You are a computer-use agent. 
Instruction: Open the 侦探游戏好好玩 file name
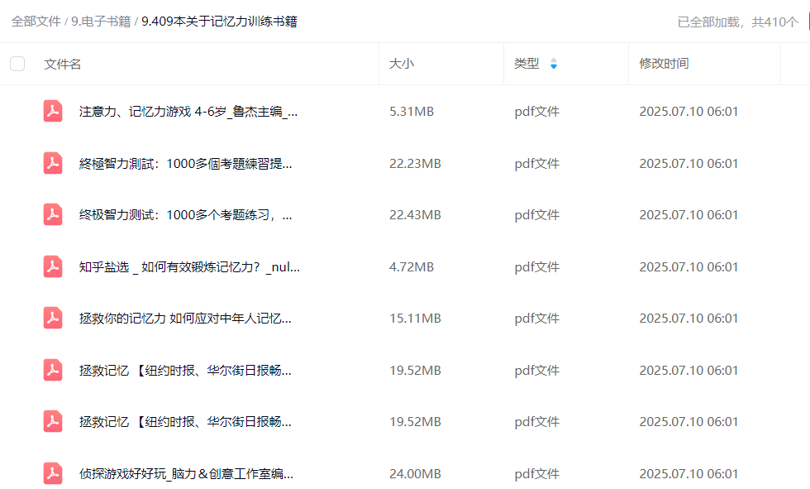(186, 473)
